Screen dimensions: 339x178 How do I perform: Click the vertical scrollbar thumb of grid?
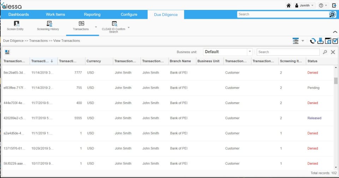click(336, 81)
